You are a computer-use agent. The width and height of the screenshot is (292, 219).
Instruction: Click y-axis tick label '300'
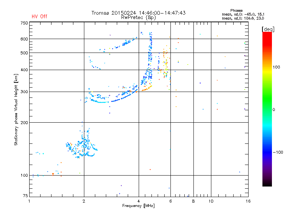click(x=24, y=92)
